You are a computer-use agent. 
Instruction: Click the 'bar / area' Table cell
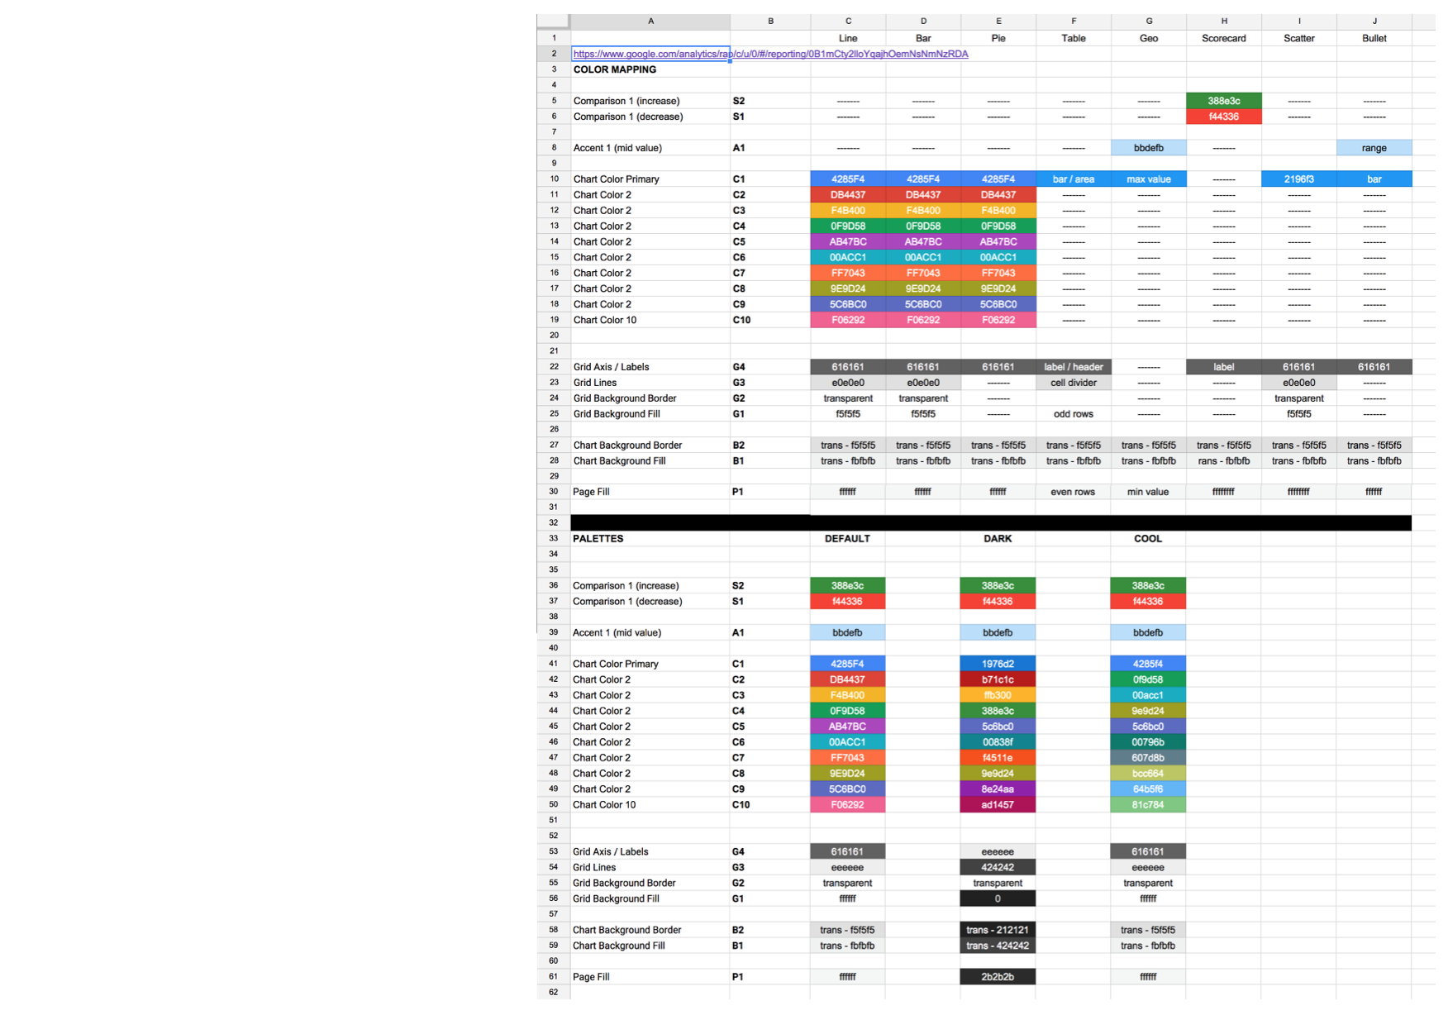pos(1074,179)
